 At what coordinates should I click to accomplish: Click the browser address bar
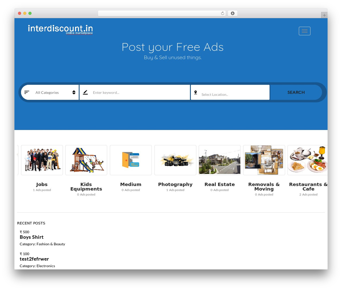point(162,13)
